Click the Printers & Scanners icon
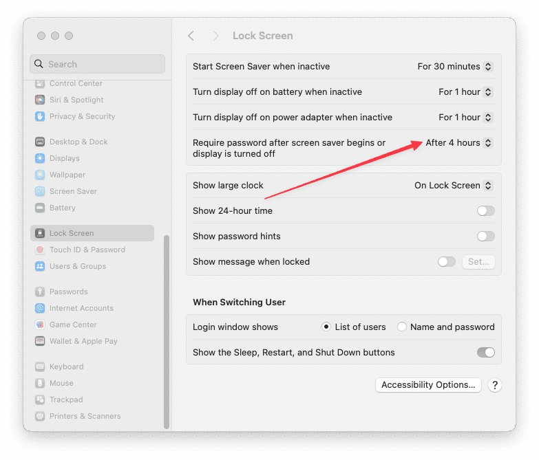539x460 pixels. coord(40,416)
